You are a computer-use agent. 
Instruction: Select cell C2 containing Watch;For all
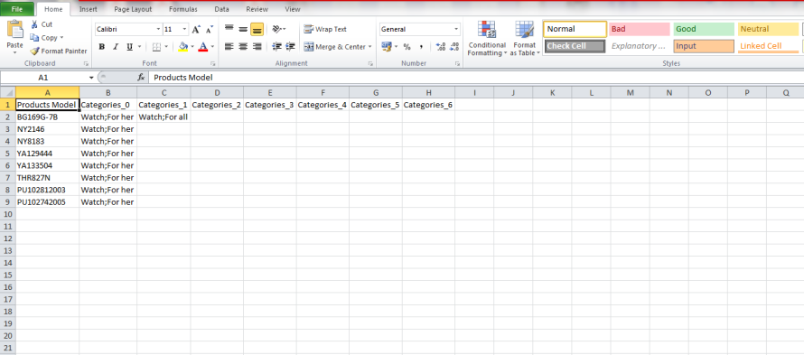[164, 117]
